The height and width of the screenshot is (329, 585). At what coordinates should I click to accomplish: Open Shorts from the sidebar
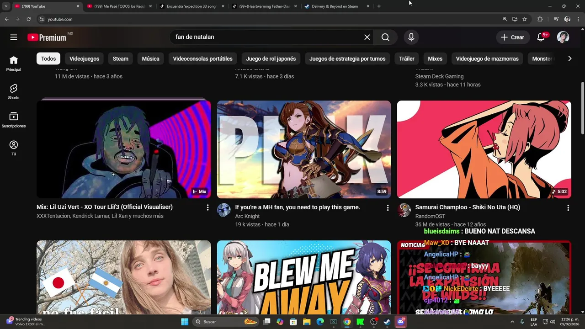[14, 91]
